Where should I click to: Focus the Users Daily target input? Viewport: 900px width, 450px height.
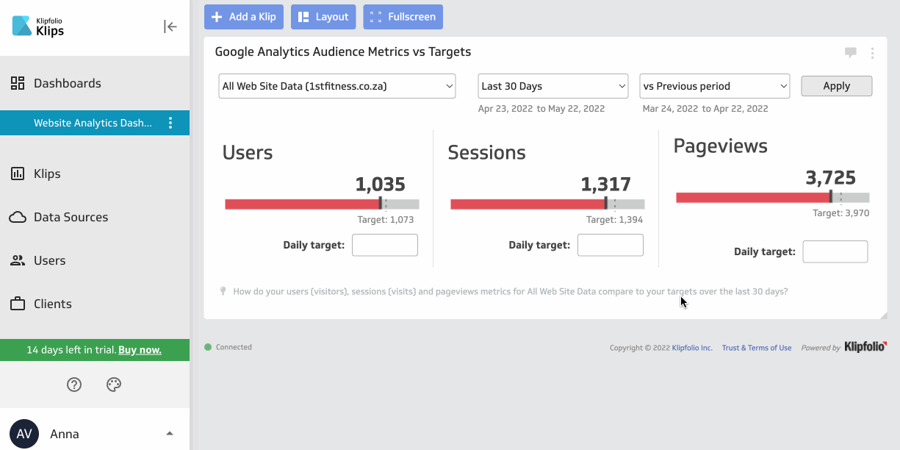385,245
